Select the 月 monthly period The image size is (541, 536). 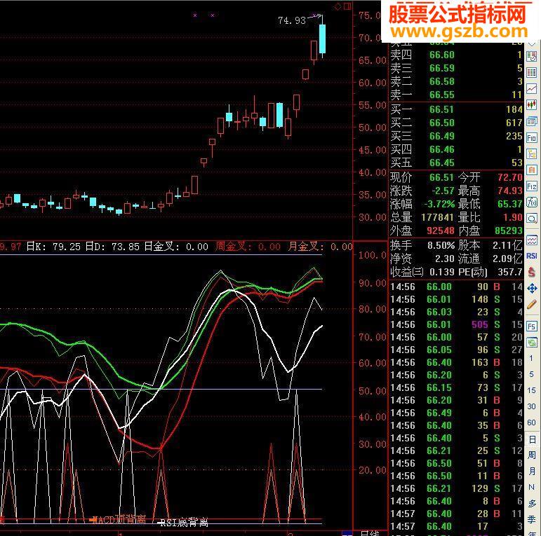[532, 471]
